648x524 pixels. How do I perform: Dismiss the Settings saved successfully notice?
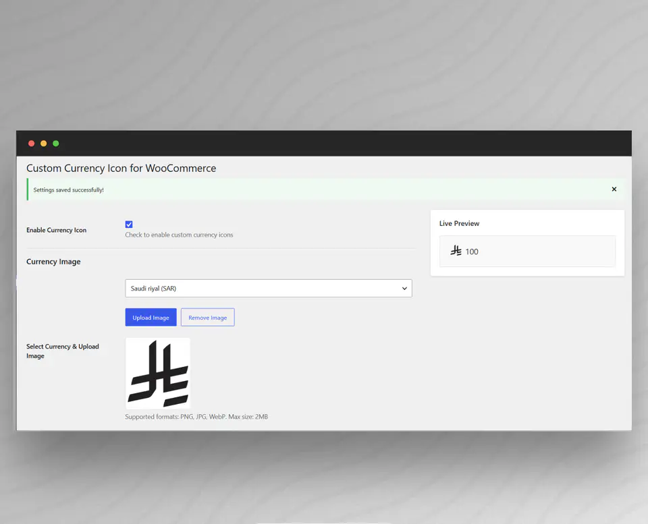pos(614,189)
